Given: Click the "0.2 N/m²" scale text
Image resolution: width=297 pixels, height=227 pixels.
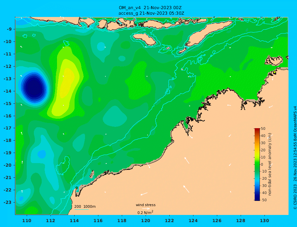Looking at the screenshot, I should [145, 212].
